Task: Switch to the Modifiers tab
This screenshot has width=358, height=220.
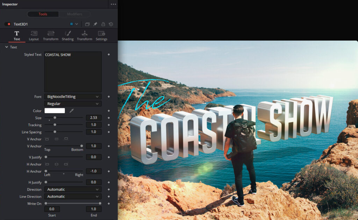Action: tap(74, 14)
